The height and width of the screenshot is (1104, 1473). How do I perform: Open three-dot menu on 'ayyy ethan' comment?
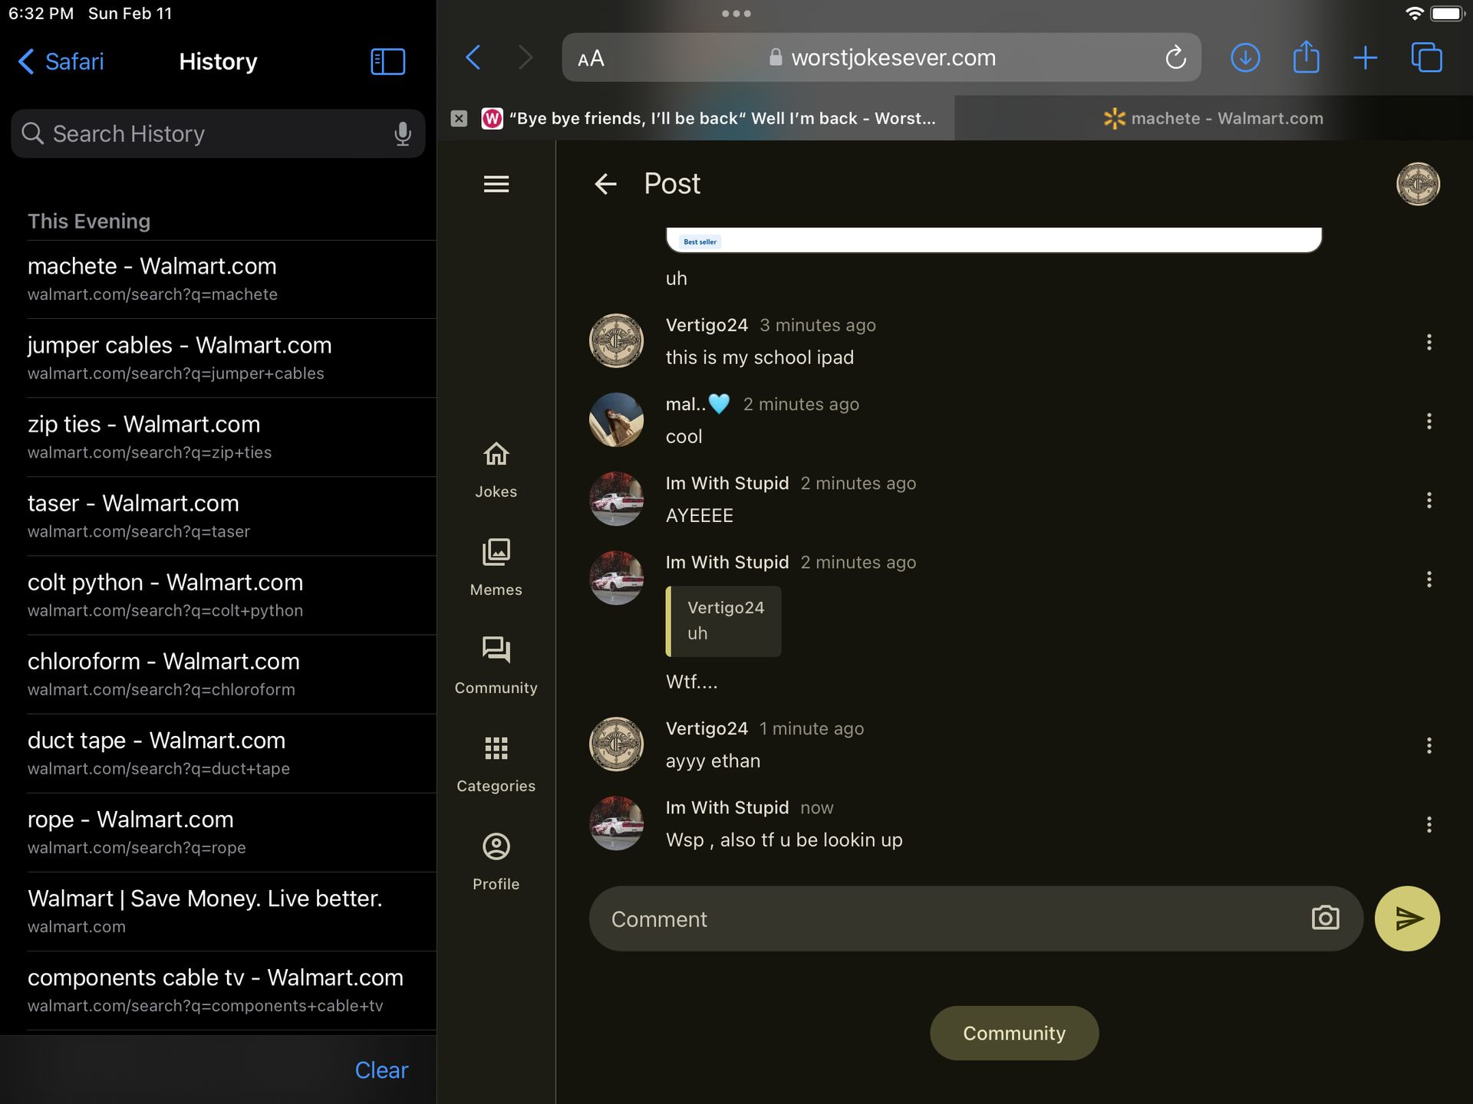(1429, 745)
